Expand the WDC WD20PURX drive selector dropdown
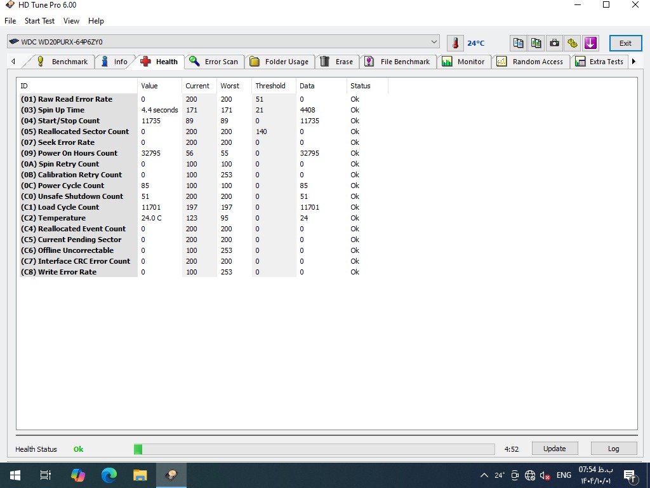The height and width of the screenshot is (488, 650). coord(434,42)
